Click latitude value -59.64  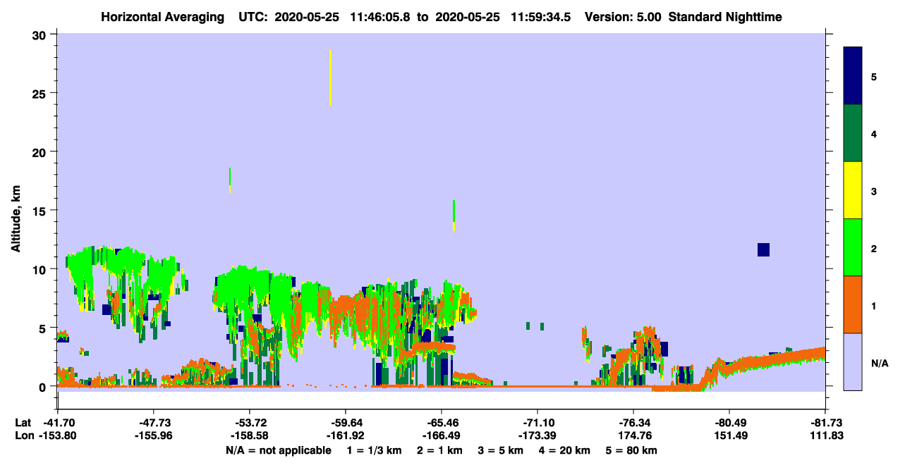(345, 423)
